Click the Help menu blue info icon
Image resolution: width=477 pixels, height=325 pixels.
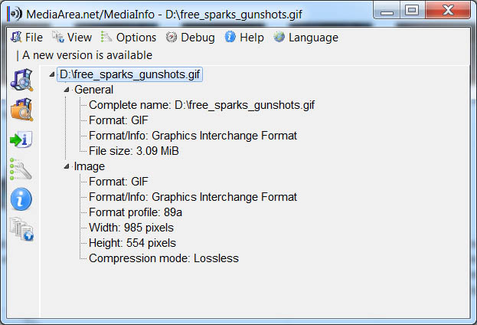(230, 37)
